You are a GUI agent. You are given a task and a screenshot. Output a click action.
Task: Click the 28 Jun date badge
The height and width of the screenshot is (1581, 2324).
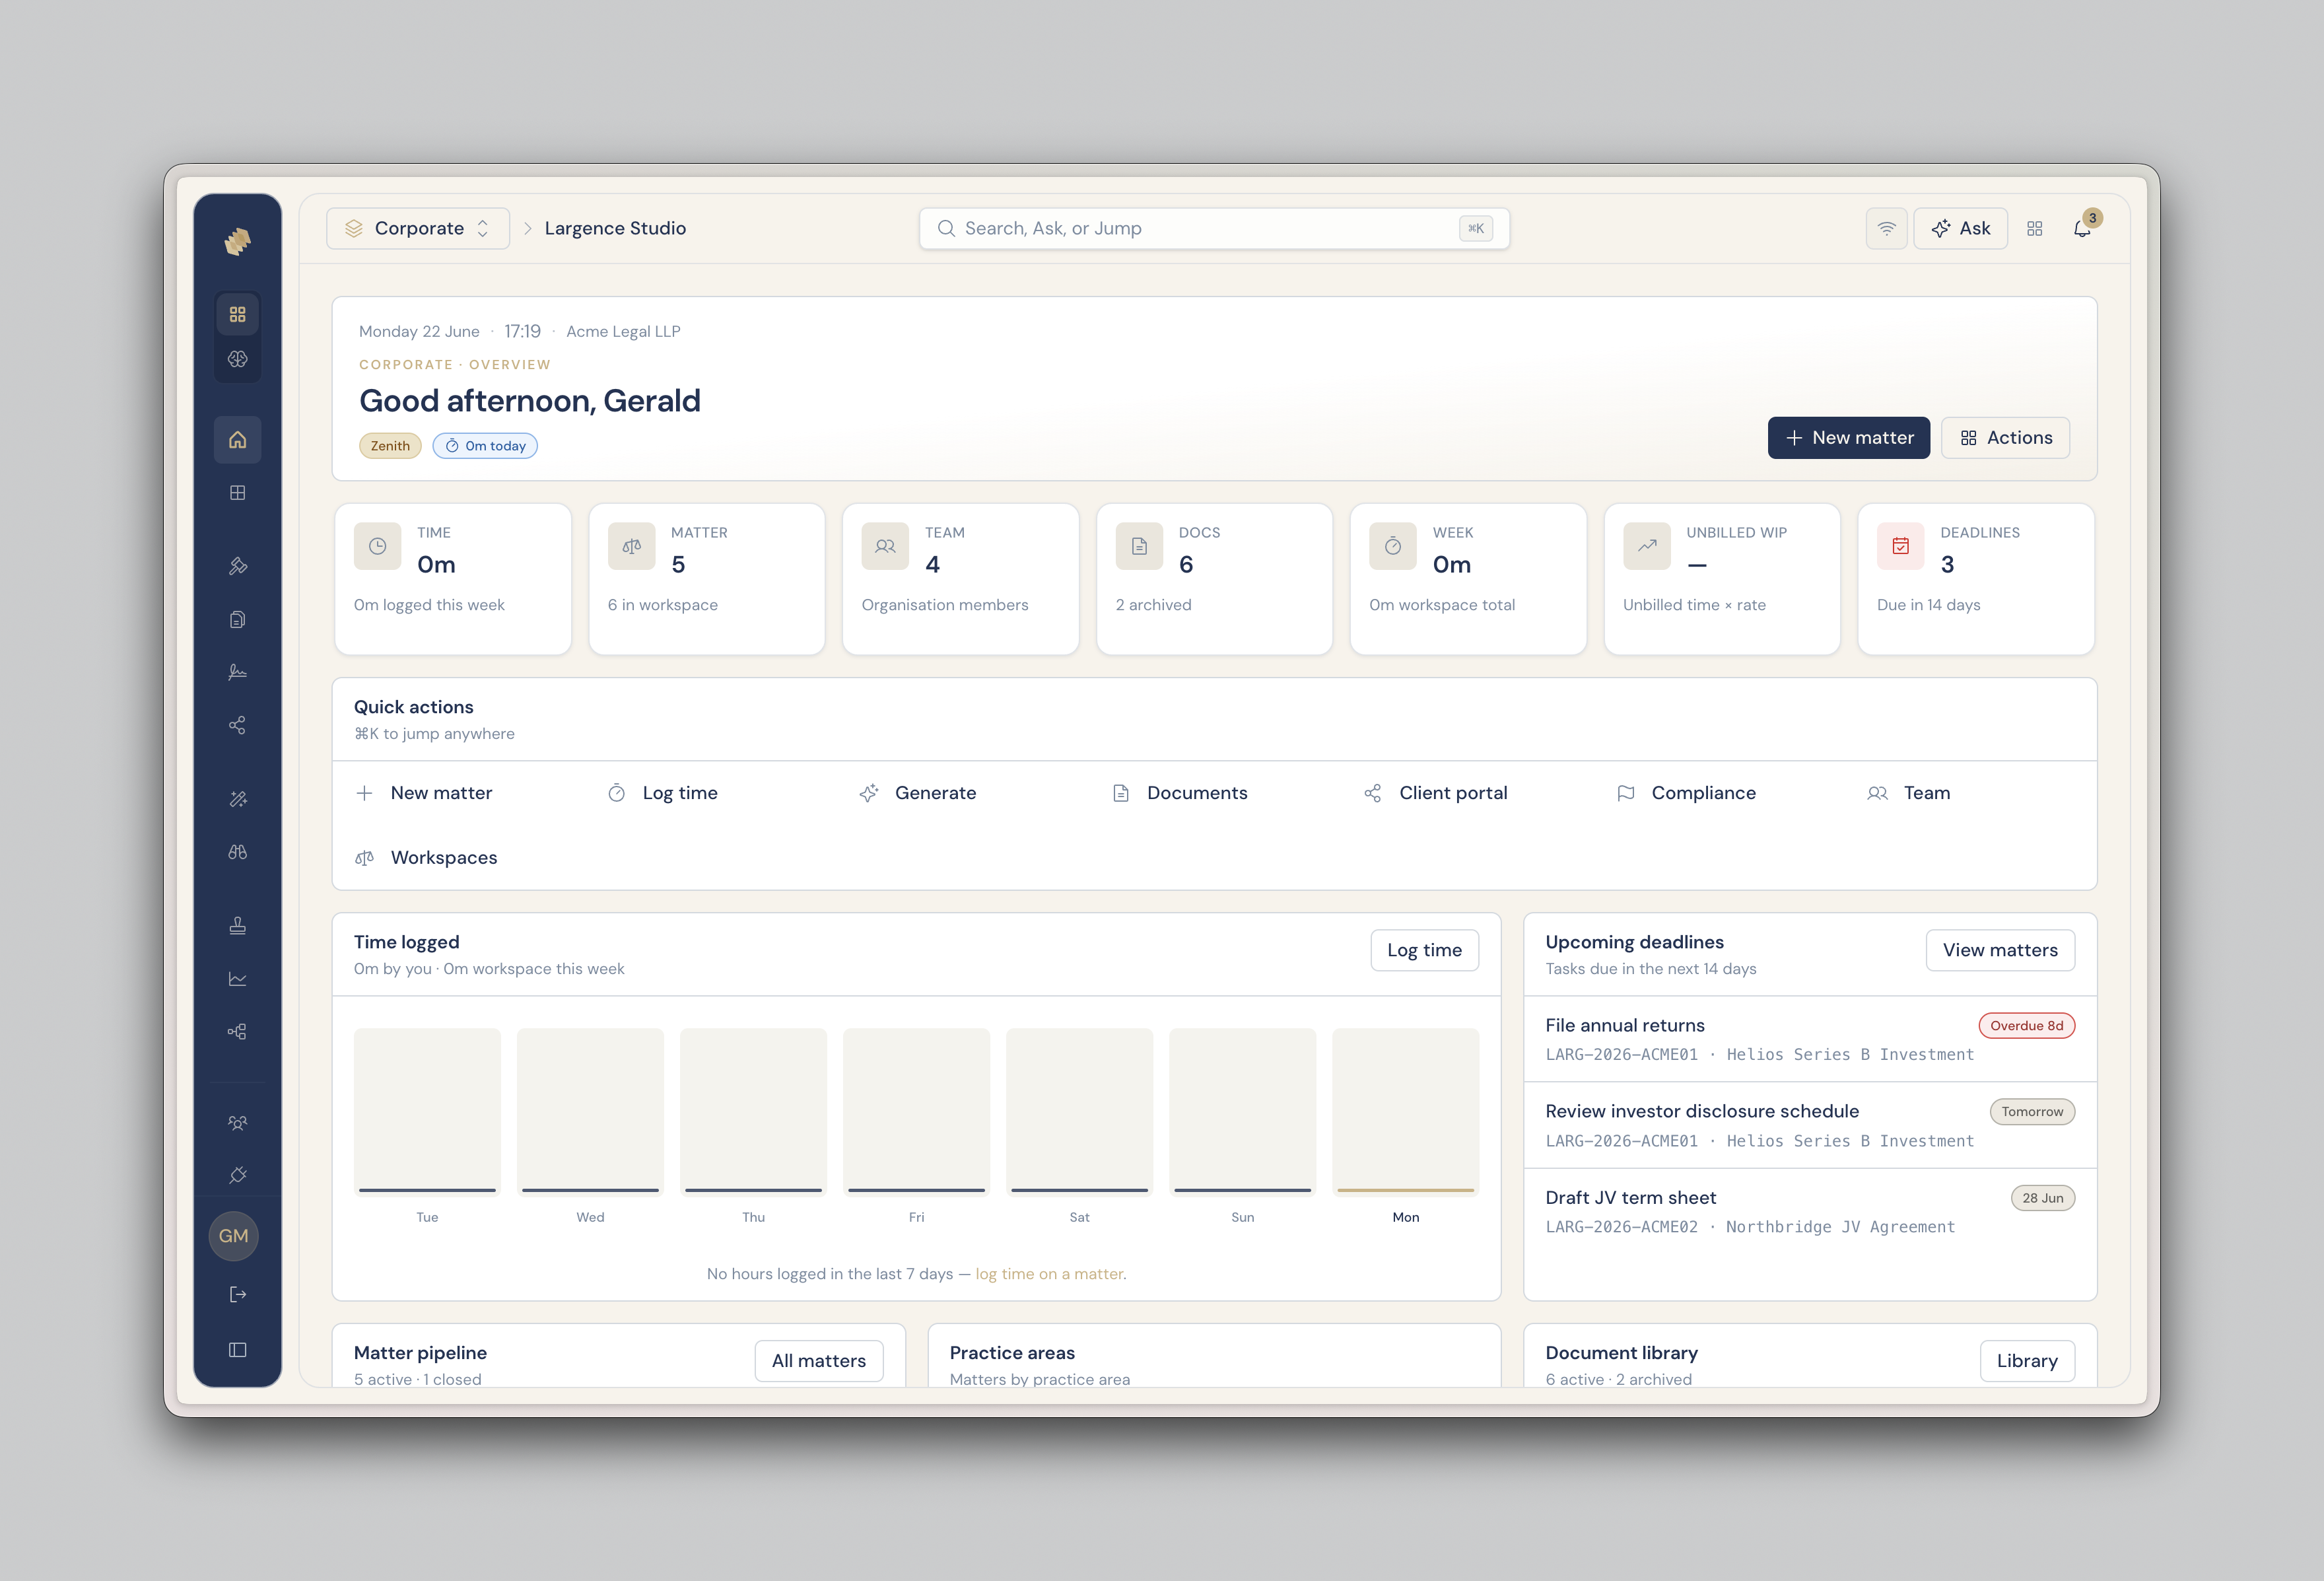click(2042, 1198)
